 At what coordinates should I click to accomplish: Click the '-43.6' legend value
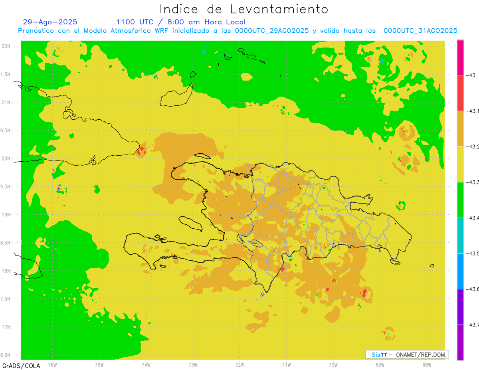(x=472, y=289)
